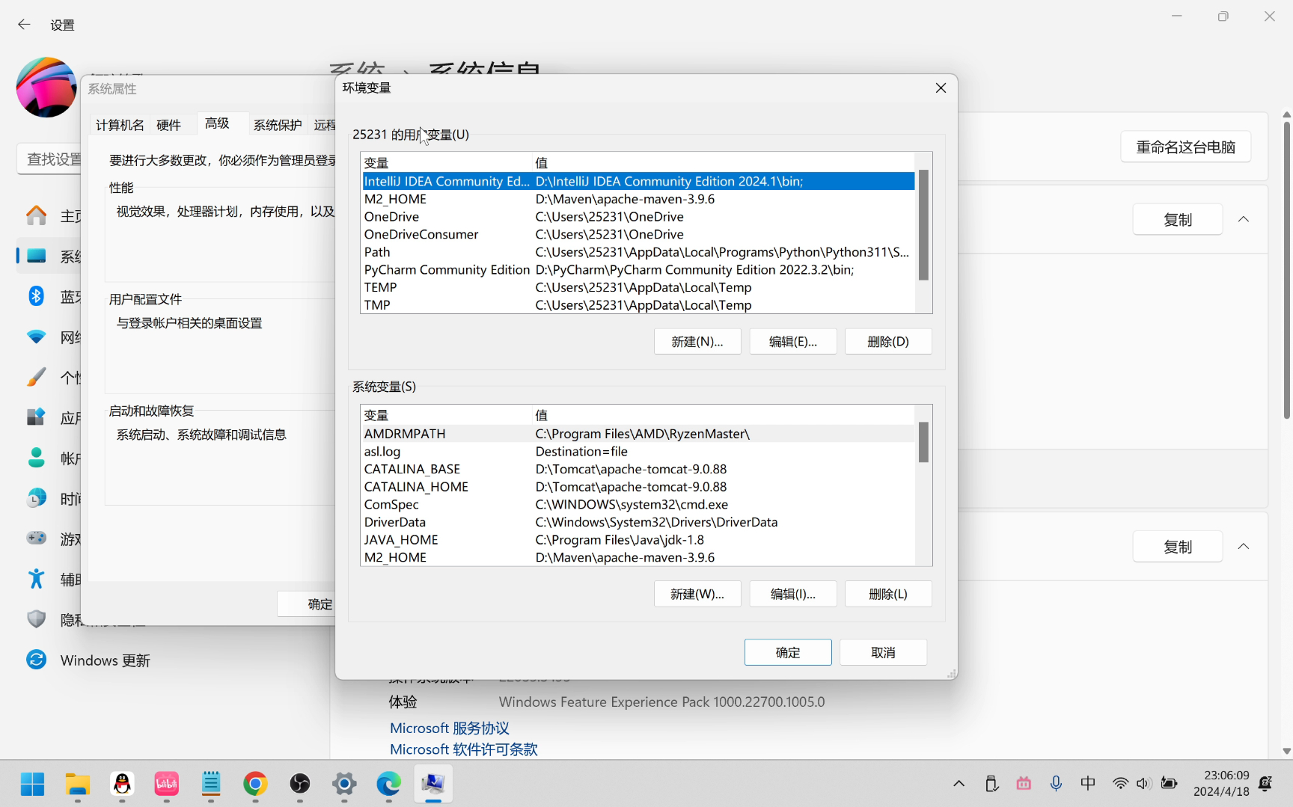This screenshot has width=1293, height=807.
Task: Open Microsoft 服务协议 link
Action: coord(449,728)
